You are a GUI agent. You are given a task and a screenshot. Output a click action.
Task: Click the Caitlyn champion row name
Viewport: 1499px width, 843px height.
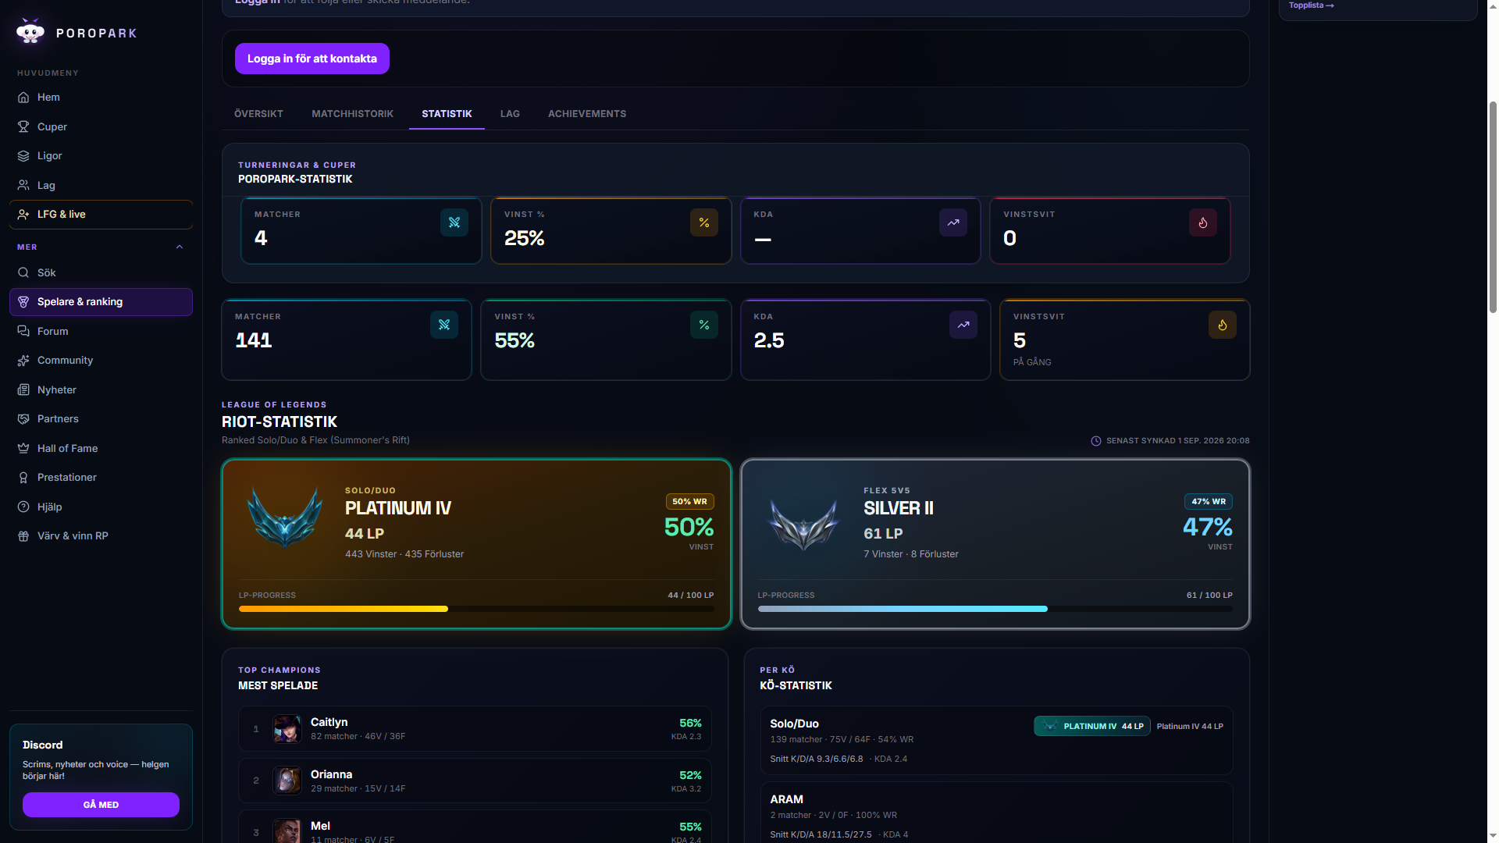click(x=329, y=723)
